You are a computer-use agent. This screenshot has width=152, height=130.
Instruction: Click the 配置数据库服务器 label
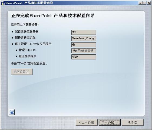click(27, 32)
